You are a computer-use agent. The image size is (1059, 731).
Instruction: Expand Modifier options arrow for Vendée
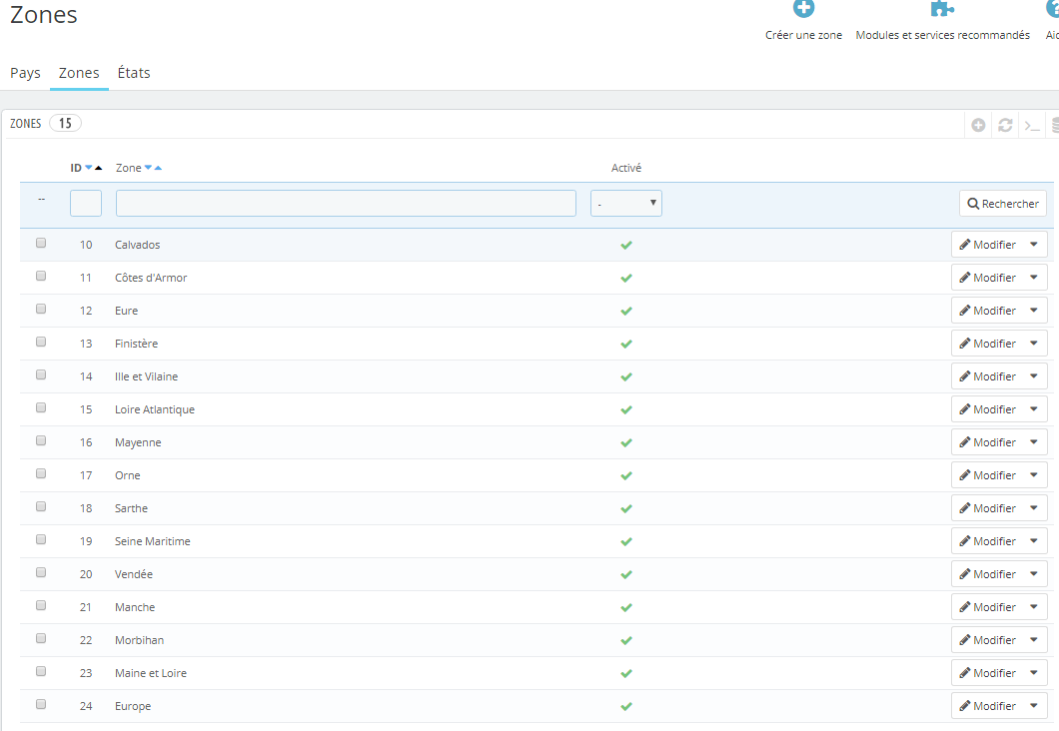tap(1034, 574)
